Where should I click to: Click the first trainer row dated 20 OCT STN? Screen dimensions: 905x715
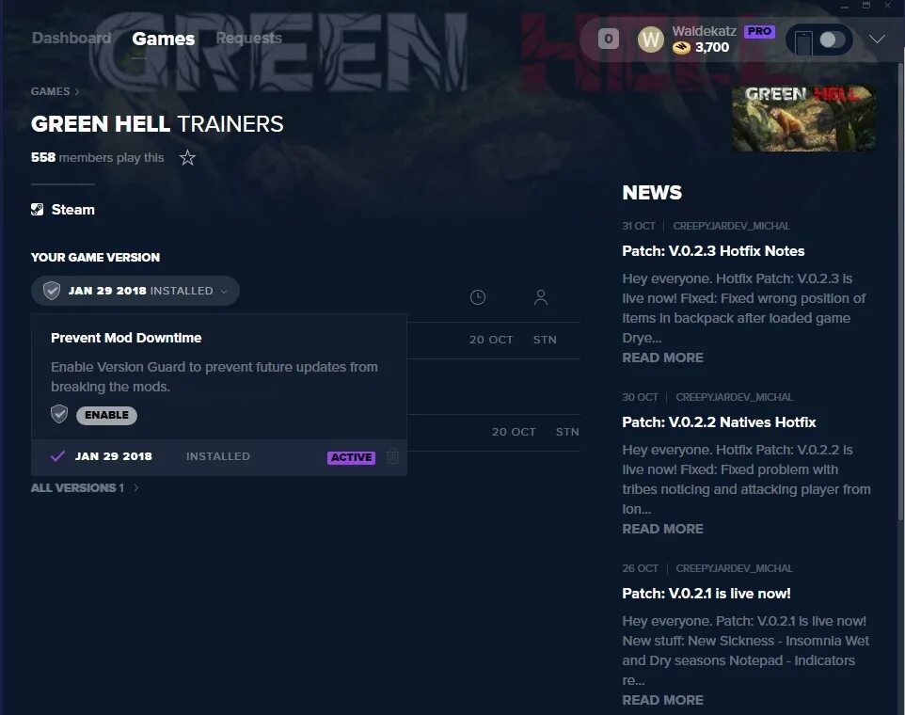tap(494, 340)
